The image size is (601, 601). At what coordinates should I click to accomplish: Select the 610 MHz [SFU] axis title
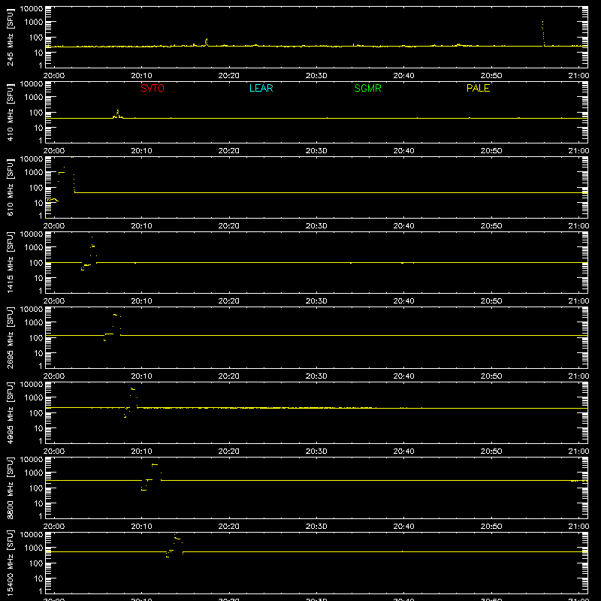[10, 188]
